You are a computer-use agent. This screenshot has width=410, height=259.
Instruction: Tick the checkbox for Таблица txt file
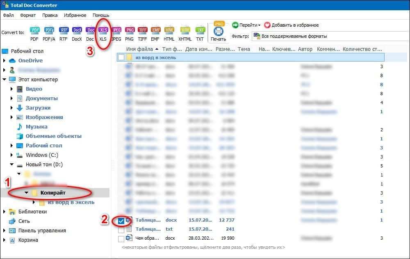(x=121, y=229)
